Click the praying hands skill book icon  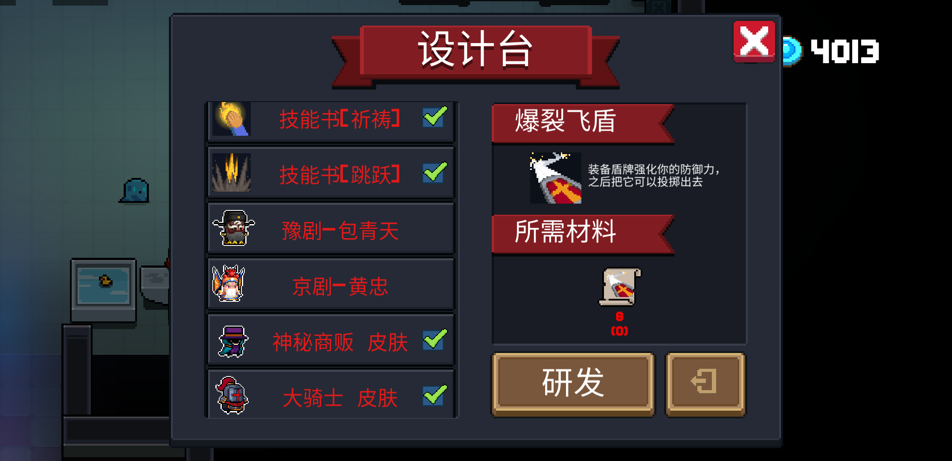coord(232,119)
